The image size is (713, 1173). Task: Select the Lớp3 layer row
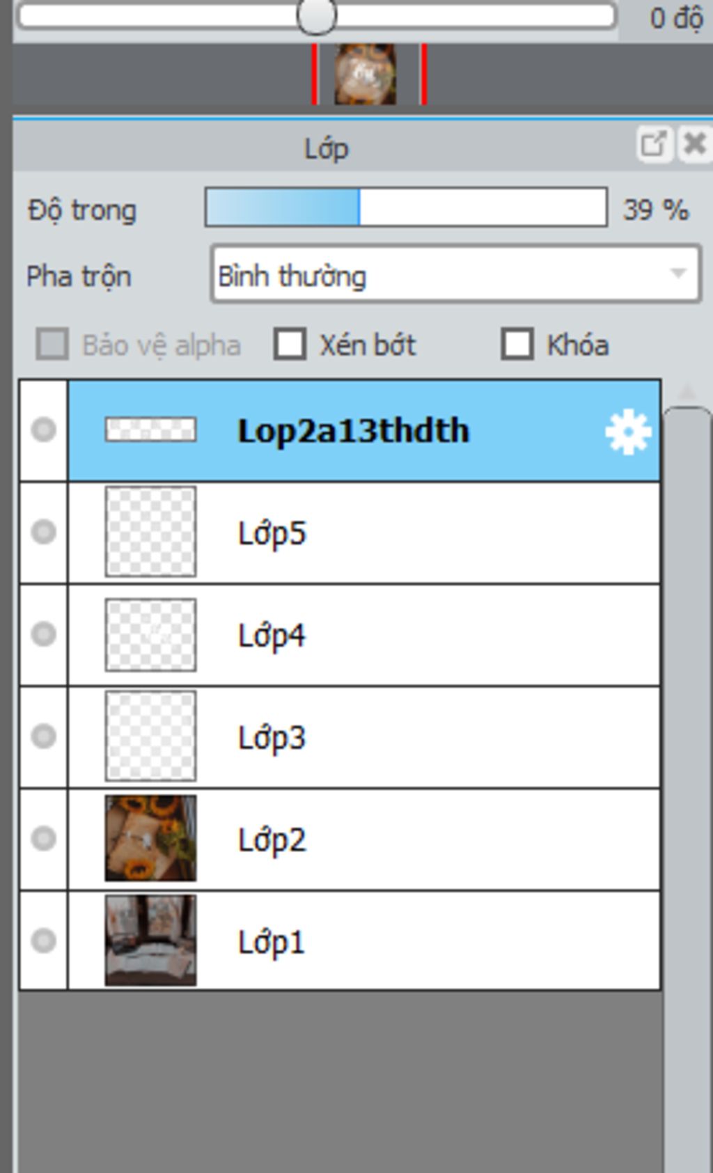click(364, 737)
